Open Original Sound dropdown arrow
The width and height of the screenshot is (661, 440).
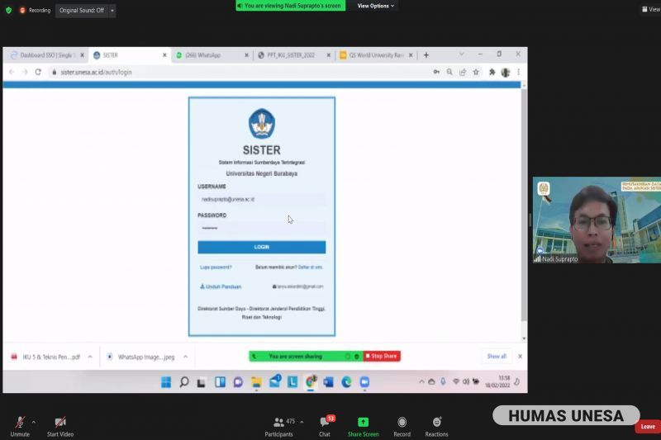click(x=112, y=11)
